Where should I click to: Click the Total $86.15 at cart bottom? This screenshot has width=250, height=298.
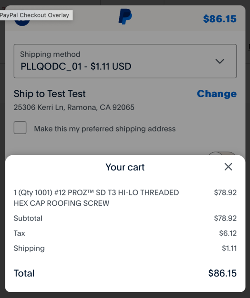coord(222,273)
